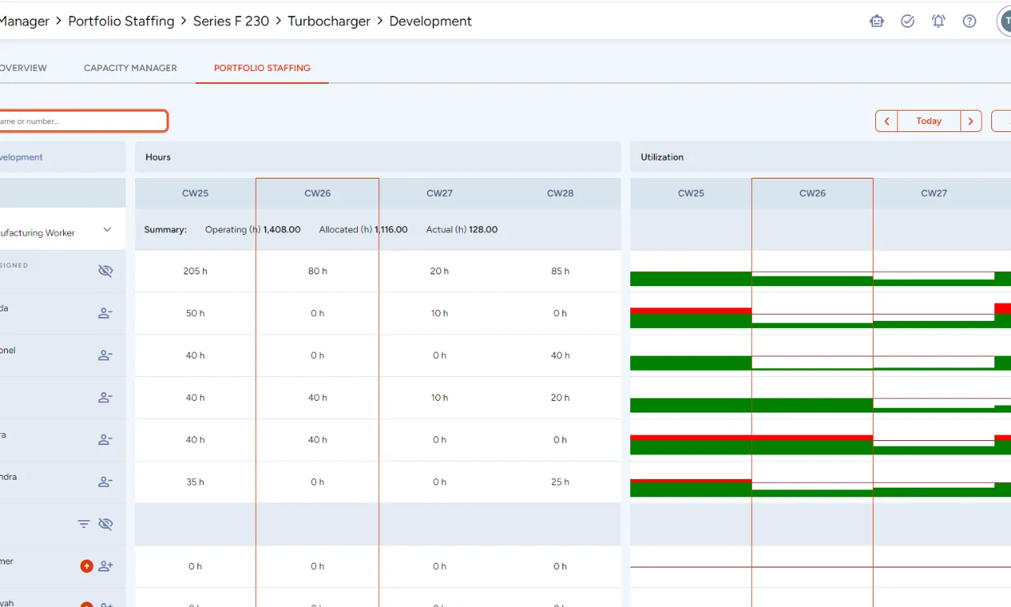This screenshot has width=1011, height=607.
Task: Unassign the worker in the 35 h row
Action: pos(105,481)
